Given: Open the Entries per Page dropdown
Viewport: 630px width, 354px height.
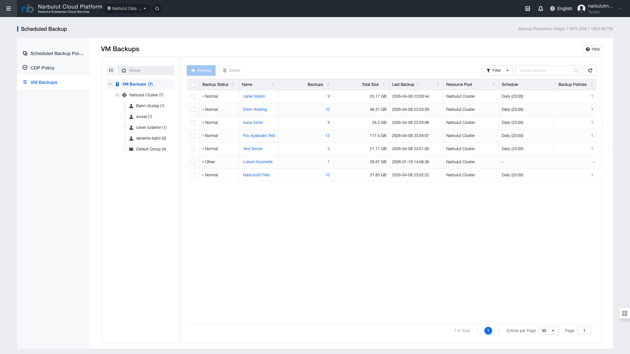Looking at the screenshot, I should coord(548,331).
